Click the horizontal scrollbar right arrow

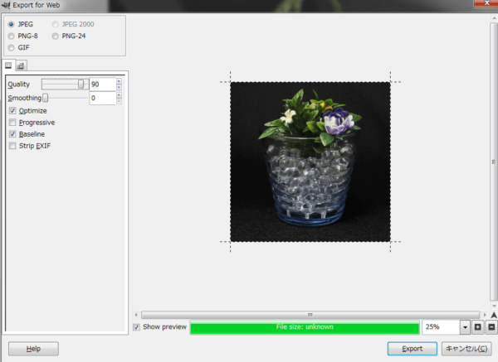point(485,315)
